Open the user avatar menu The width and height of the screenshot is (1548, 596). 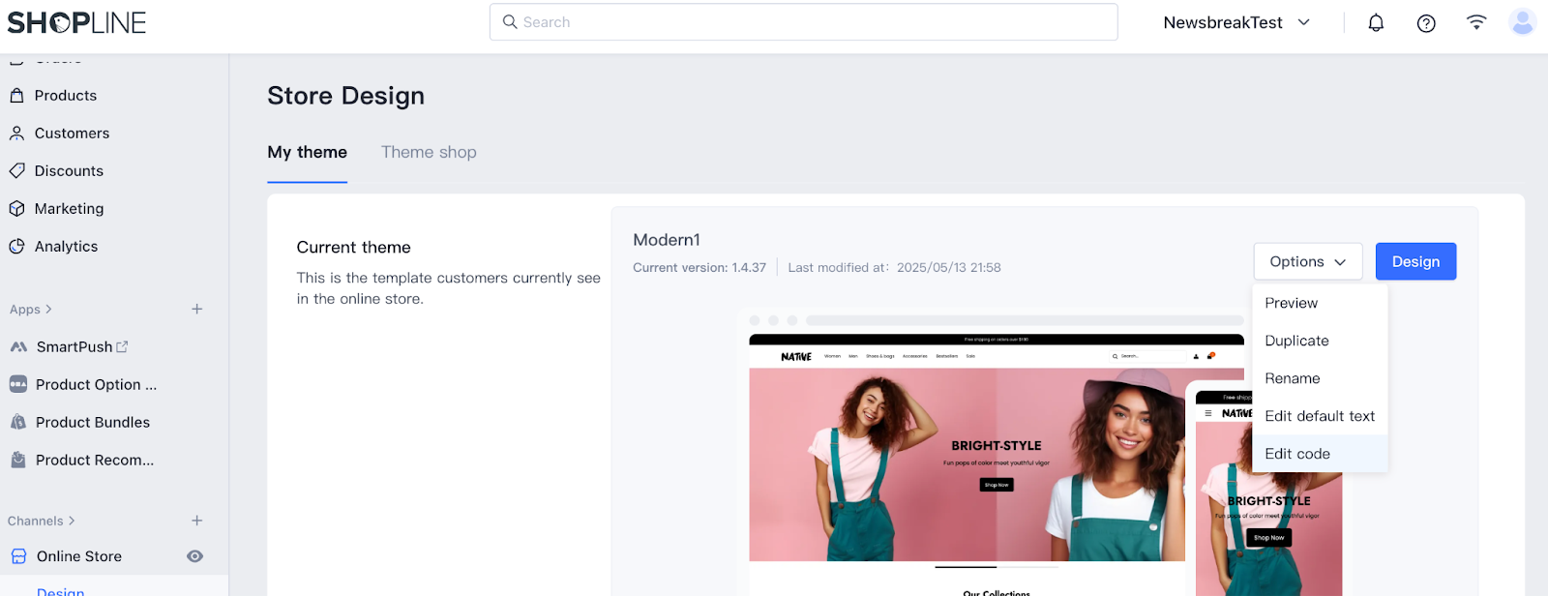click(x=1523, y=22)
